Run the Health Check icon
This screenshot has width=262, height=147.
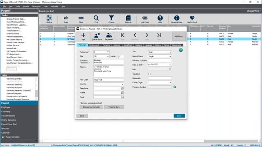pyautogui.click(x=192, y=19)
